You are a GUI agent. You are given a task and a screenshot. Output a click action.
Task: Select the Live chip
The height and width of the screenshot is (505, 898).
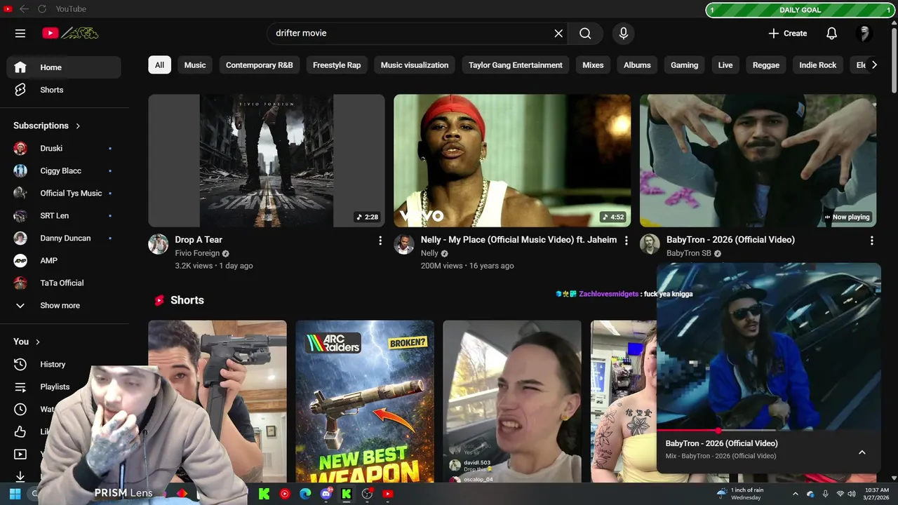click(725, 65)
